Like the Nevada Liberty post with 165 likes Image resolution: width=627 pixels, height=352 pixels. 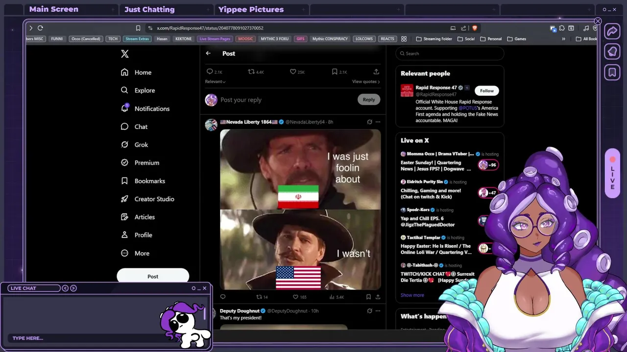click(x=295, y=297)
